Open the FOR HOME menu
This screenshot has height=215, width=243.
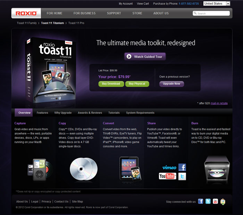coord(55,13)
